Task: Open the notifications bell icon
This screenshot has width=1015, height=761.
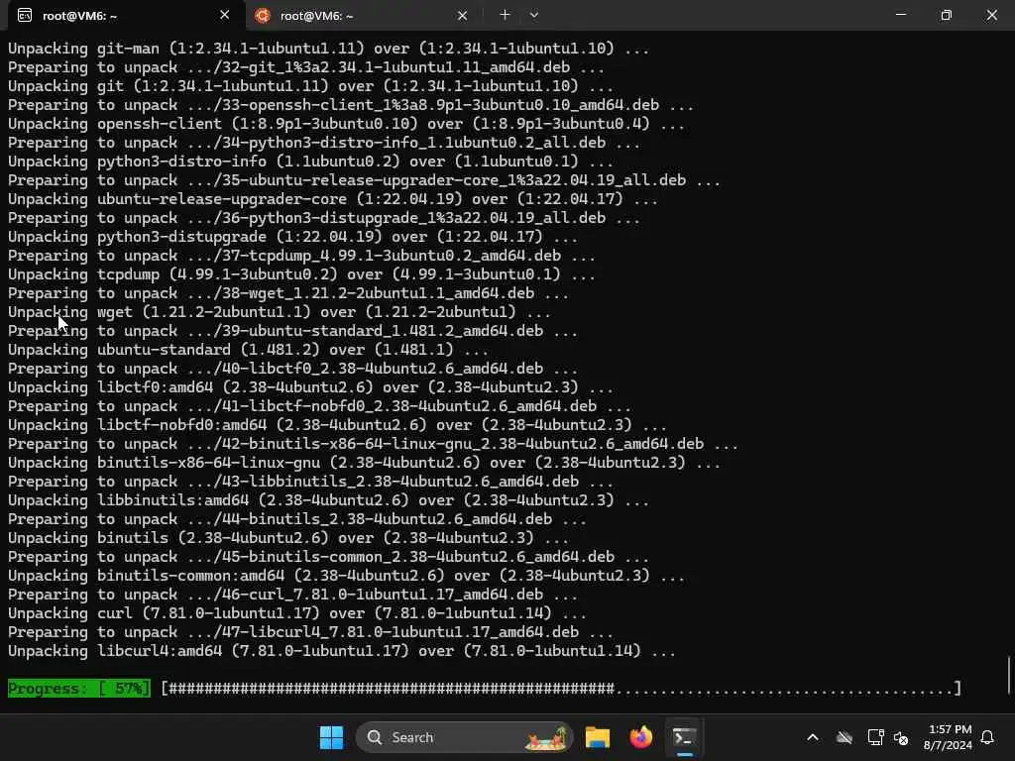Action: (987, 737)
